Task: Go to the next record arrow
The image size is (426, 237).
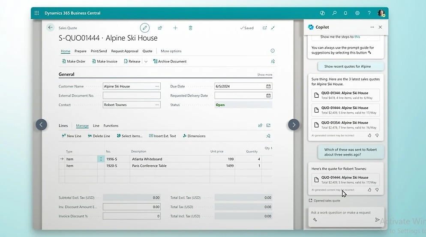Action: point(294,124)
